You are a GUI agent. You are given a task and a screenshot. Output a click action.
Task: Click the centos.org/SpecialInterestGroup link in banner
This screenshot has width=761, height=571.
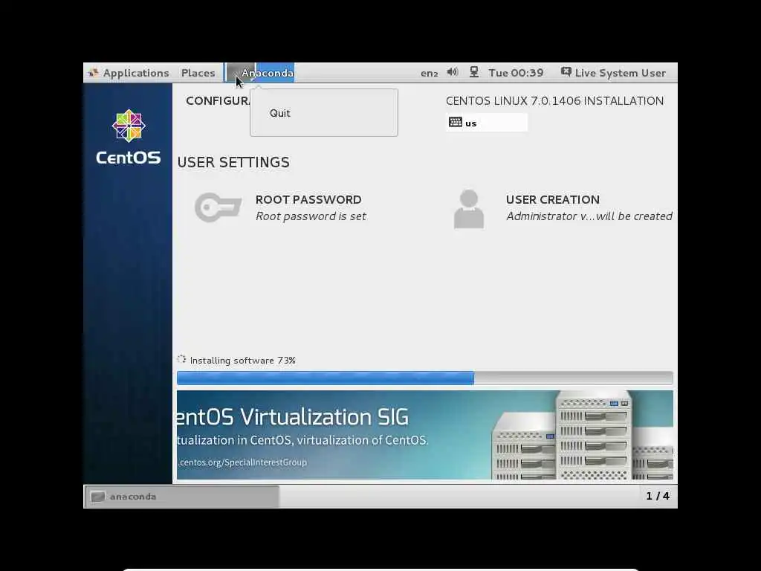click(242, 462)
